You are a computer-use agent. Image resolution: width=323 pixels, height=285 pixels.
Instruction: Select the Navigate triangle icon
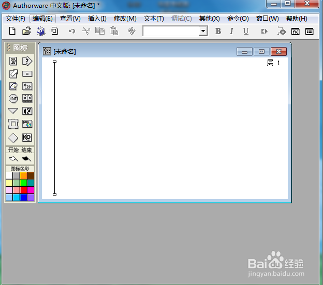13,111
